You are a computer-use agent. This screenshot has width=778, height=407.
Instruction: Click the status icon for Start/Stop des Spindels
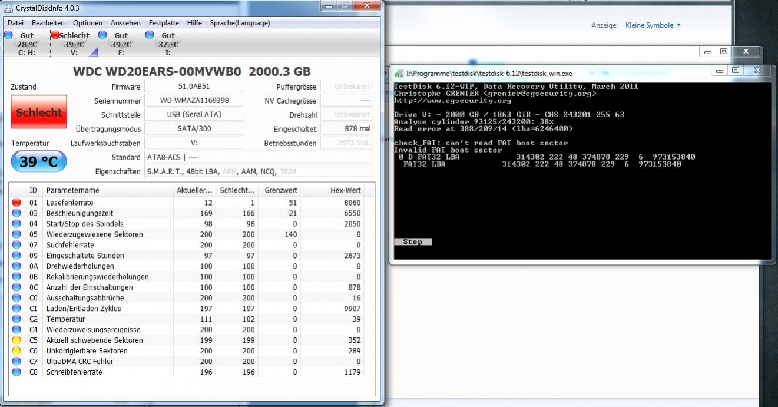pos(16,224)
